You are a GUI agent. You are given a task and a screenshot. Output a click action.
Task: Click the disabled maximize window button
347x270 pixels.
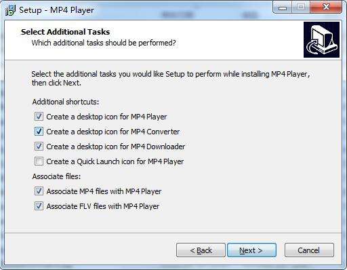pyautogui.click(x=301, y=7)
